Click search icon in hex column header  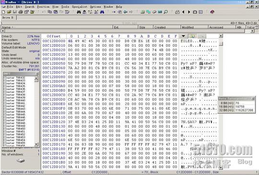192,36
